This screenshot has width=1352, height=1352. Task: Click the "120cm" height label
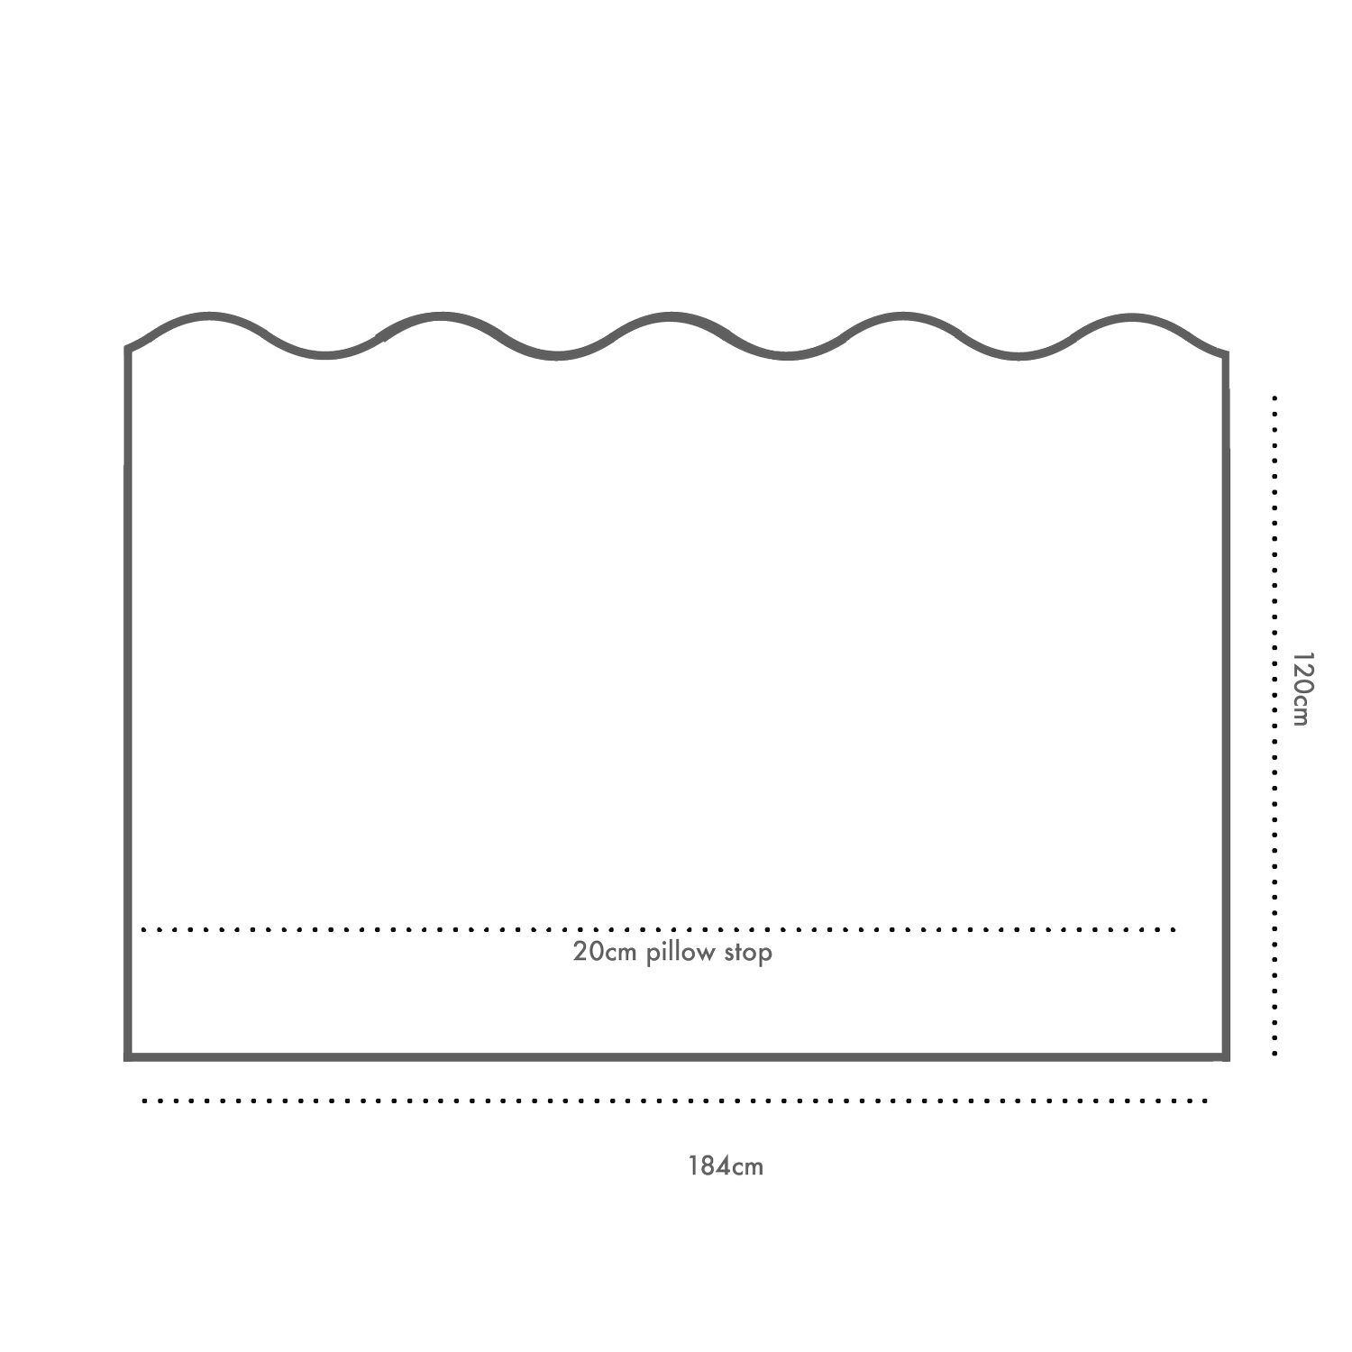[x=1304, y=689]
